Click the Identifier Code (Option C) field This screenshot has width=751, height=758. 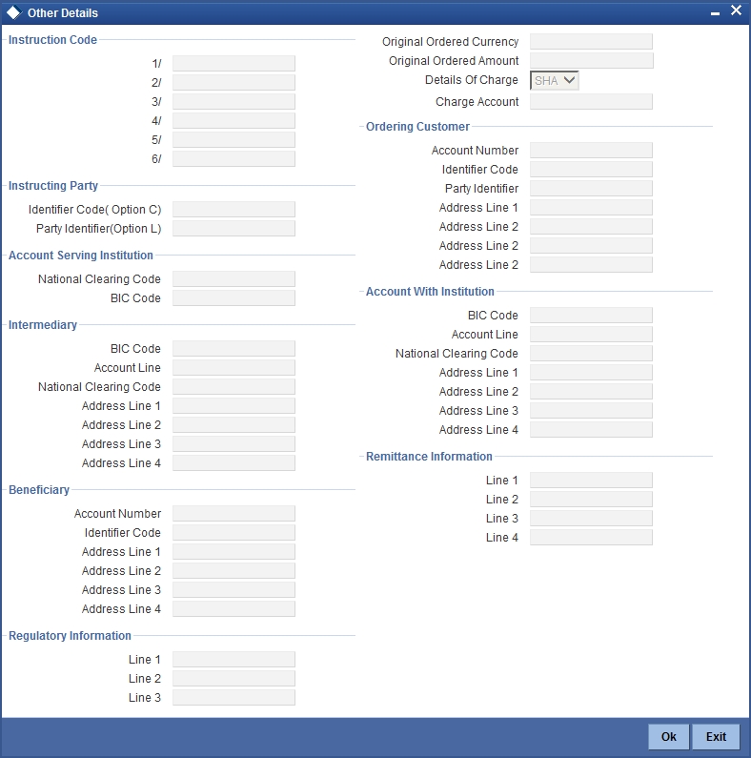233,210
